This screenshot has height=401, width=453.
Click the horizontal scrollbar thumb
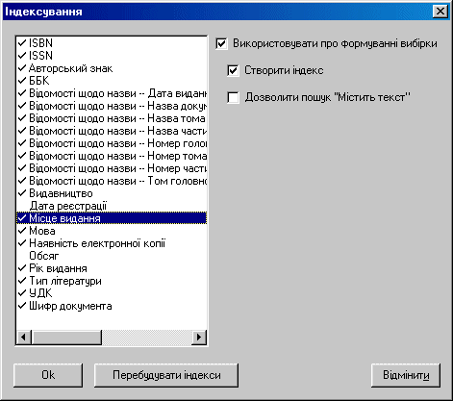[66, 338]
